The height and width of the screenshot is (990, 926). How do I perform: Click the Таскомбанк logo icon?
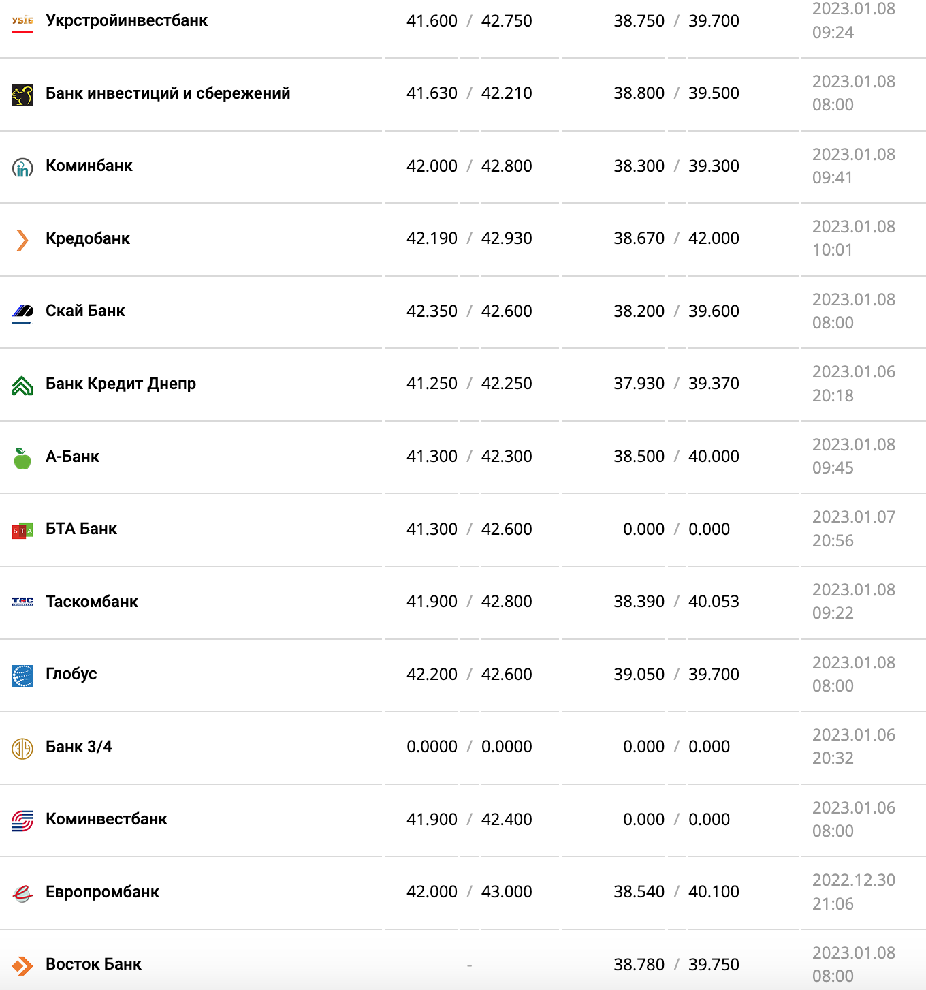[x=22, y=602]
